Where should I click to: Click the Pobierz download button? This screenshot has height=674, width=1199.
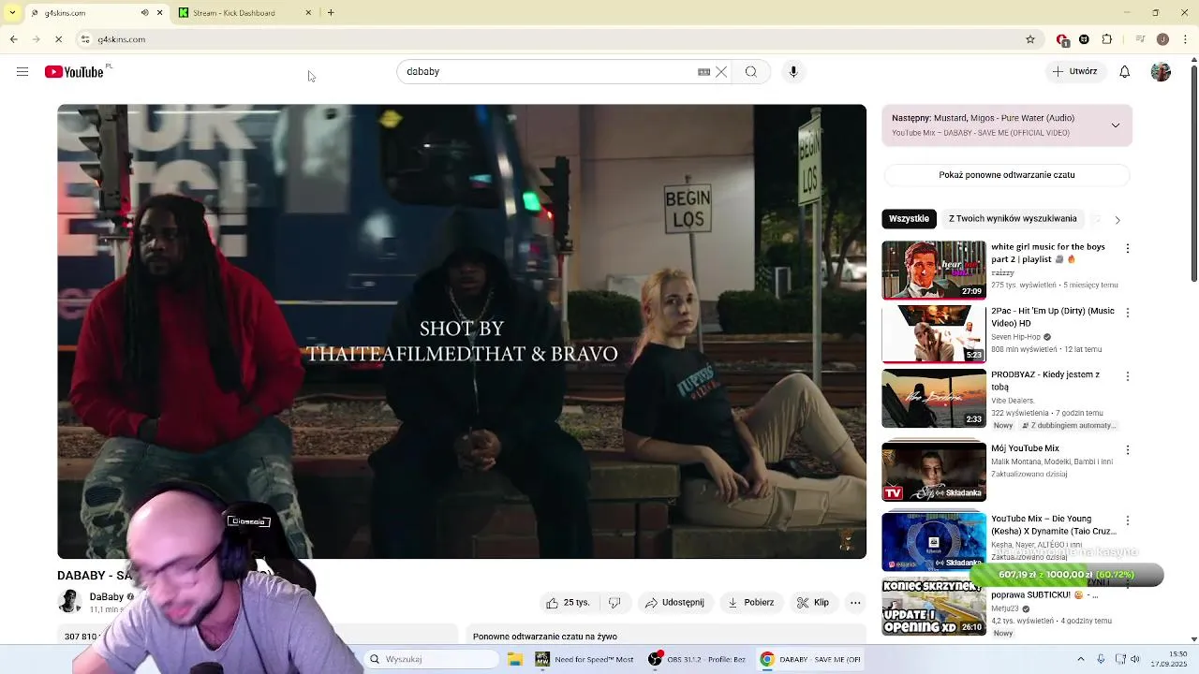click(750, 603)
